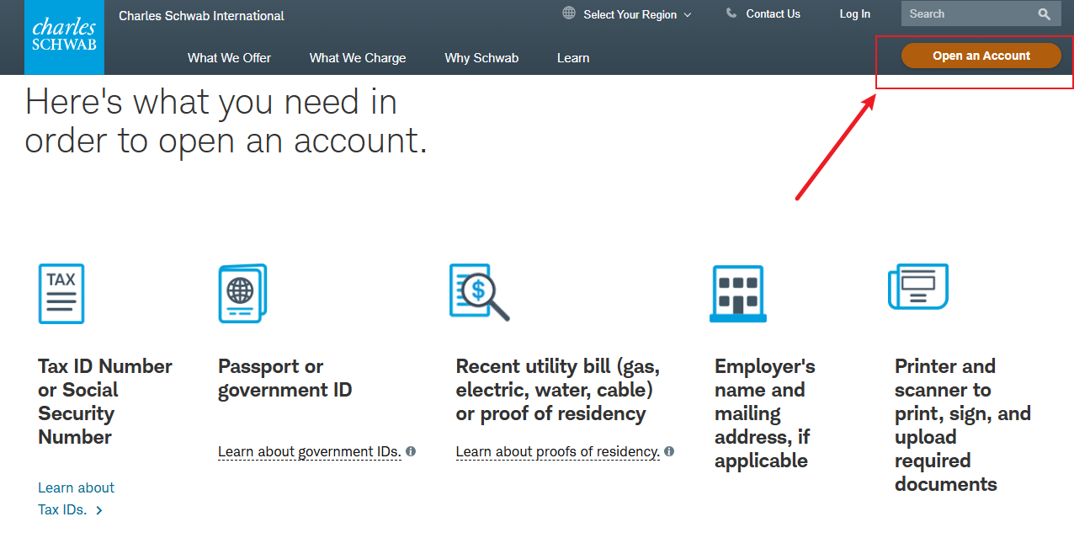The width and height of the screenshot is (1074, 538).
Task: Click the Recent utility bill heading text
Action: pos(558,390)
